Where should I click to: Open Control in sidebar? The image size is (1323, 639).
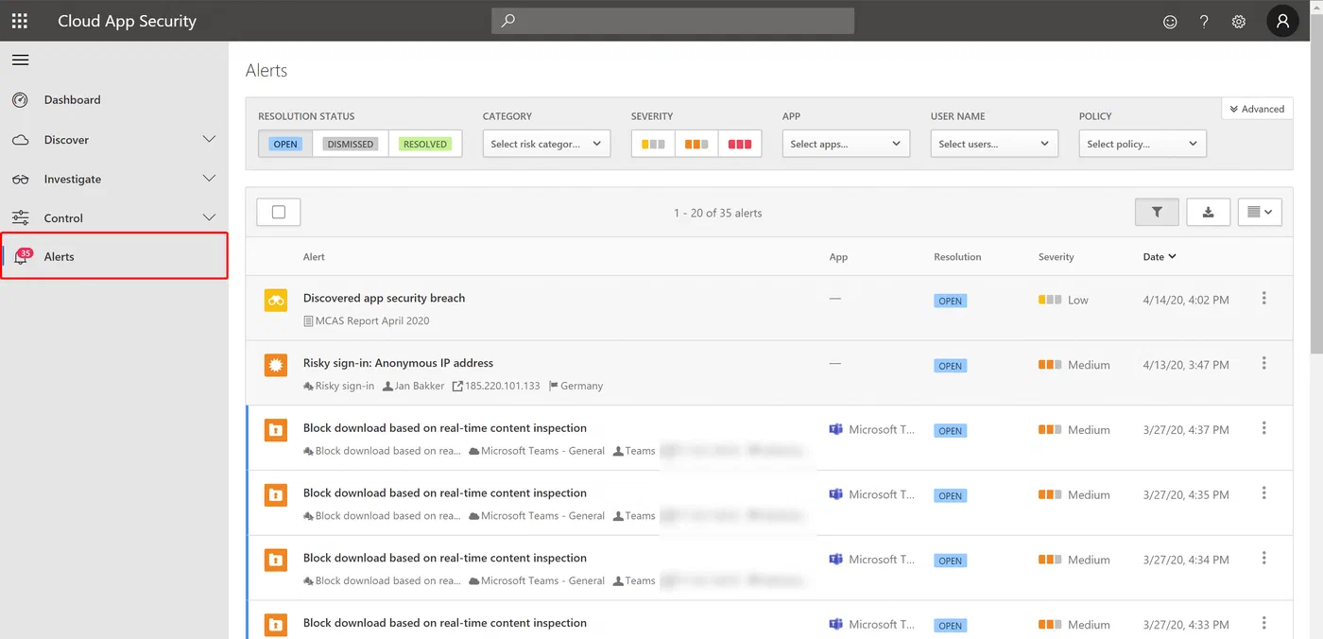coord(63,218)
